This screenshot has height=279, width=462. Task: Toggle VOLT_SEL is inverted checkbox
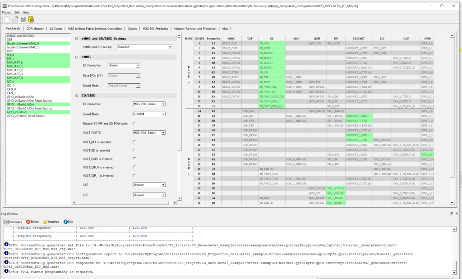point(134,142)
